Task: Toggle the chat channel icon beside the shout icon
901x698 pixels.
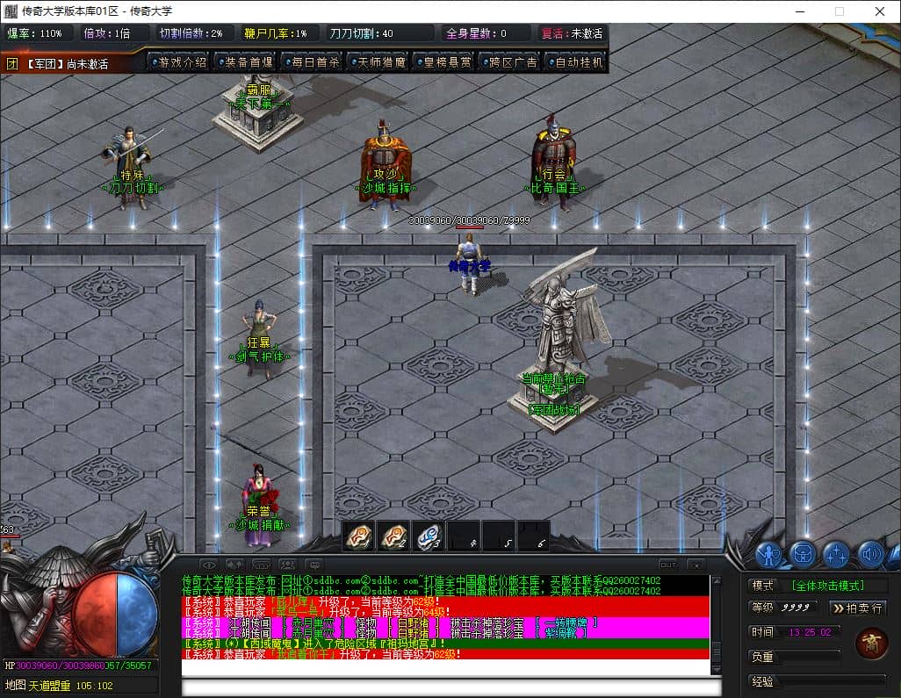Action: coord(261,565)
